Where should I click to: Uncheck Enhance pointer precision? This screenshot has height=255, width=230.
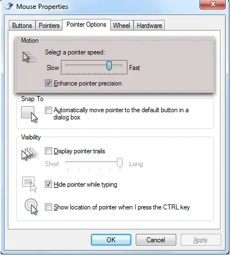click(48, 83)
